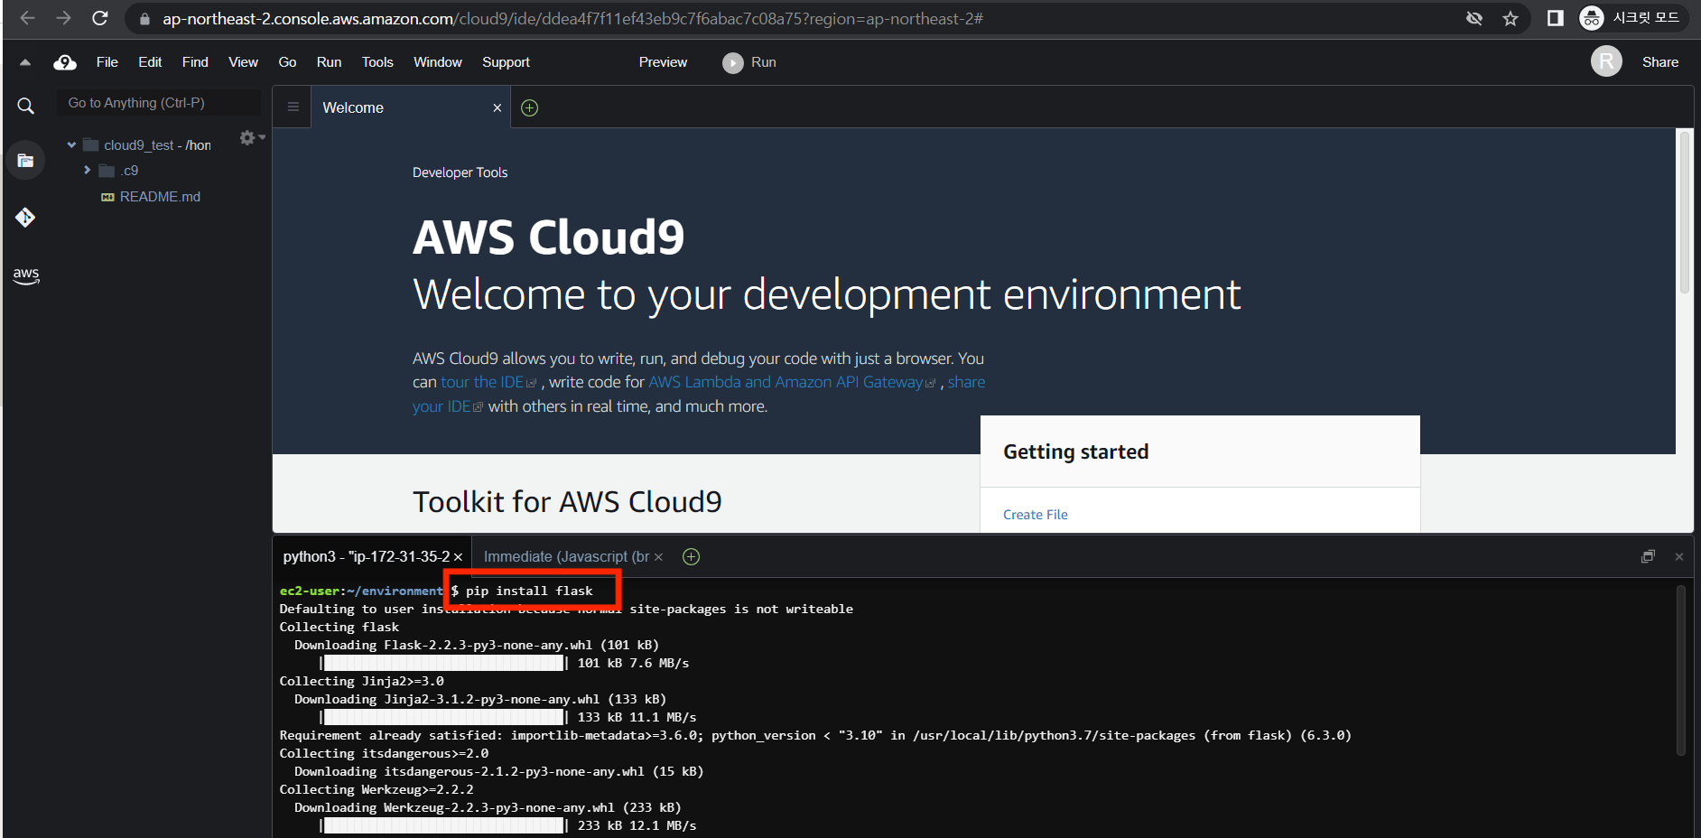This screenshot has width=1701, height=838.
Task: Open the Source Control git icon
Action: [25, 218]
